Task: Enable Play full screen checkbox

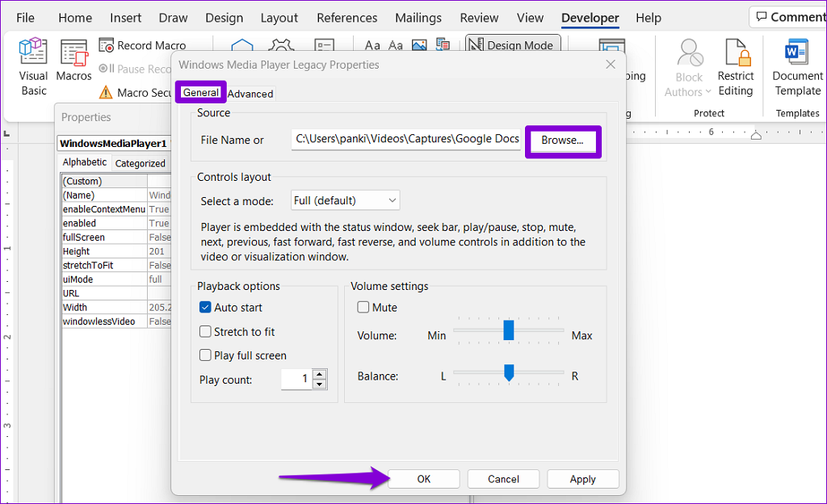Action: pyautogui.click(x=205, y=355)
